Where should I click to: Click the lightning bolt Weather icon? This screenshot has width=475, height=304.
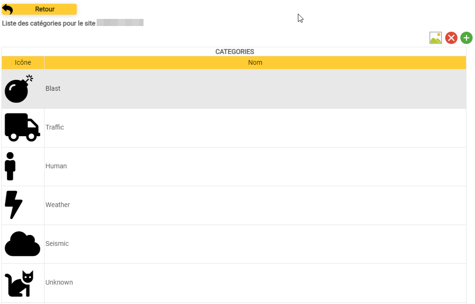pyautogui.click(x=13, y=205)
